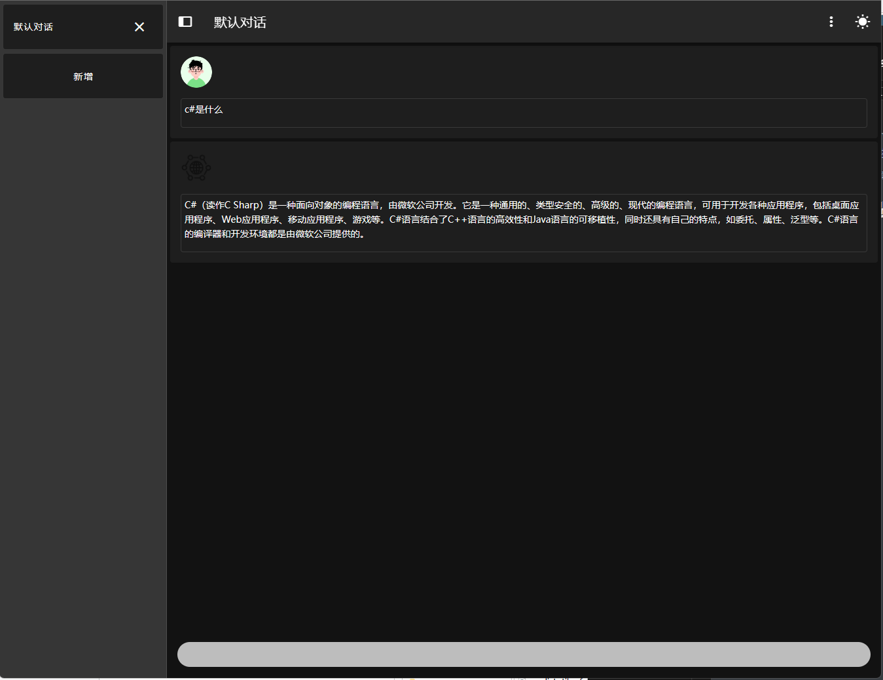Image resolution: width=883 pixels, height=680 pixels.
Task: Click the 默认对话 header title
Action: coord(240,22)
